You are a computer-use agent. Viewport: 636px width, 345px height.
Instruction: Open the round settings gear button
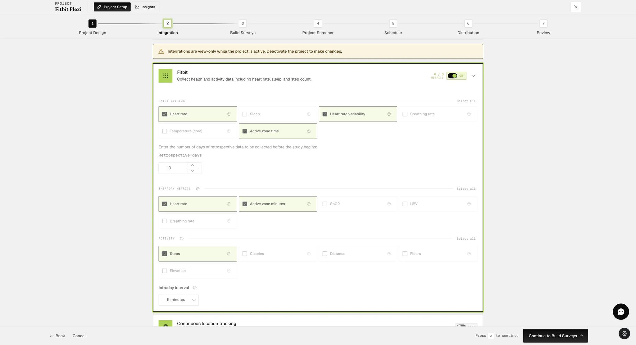(624, 334)
